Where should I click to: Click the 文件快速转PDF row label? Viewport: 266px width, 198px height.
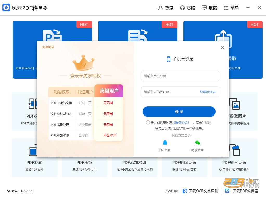61,114
